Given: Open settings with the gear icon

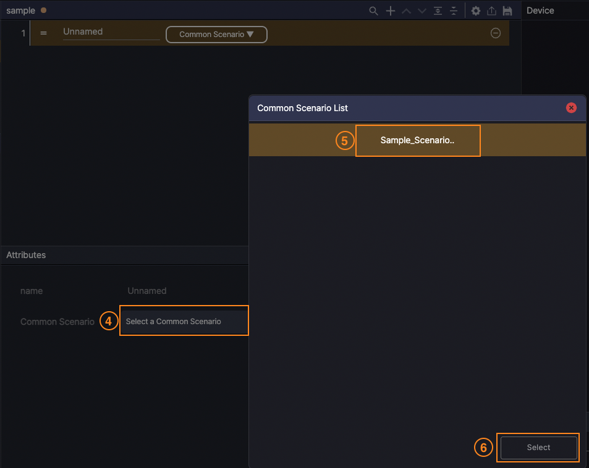Looking at the screenshot, I should tap(476, 11).
